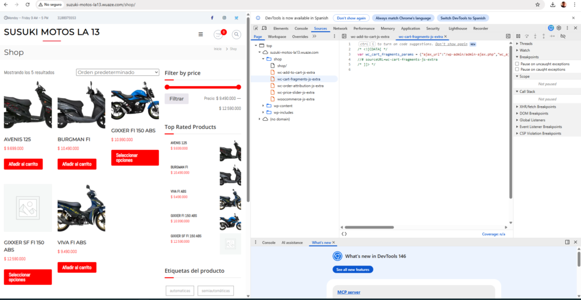
Task: Expand the wp-content folder in tree
Action: point(263,105)
